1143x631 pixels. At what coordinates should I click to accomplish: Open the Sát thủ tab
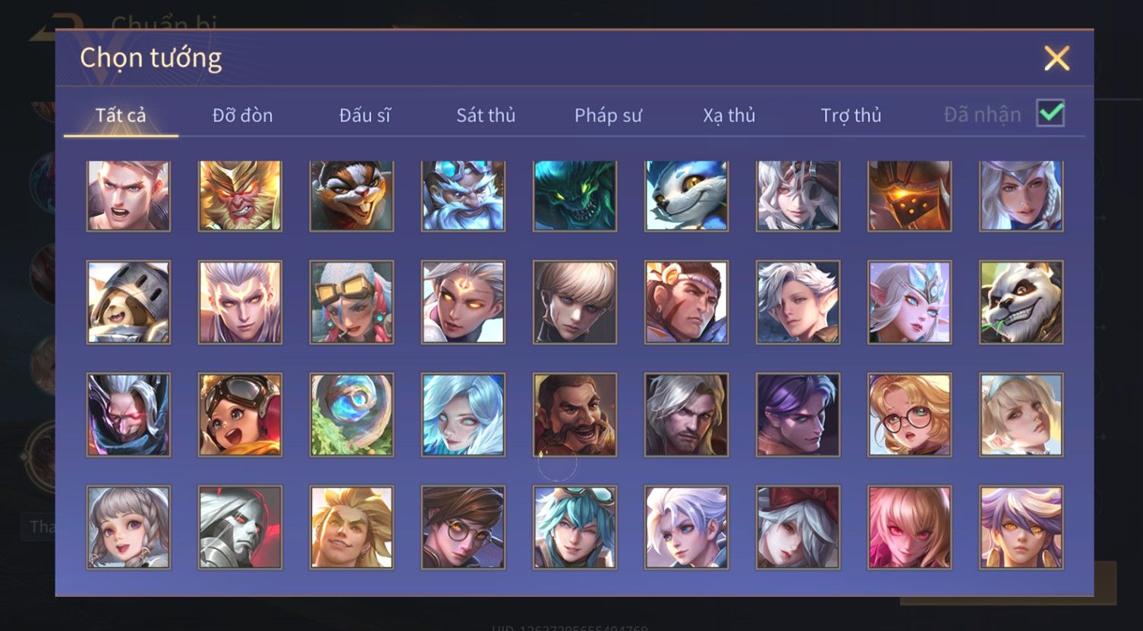tap(486, 115)
